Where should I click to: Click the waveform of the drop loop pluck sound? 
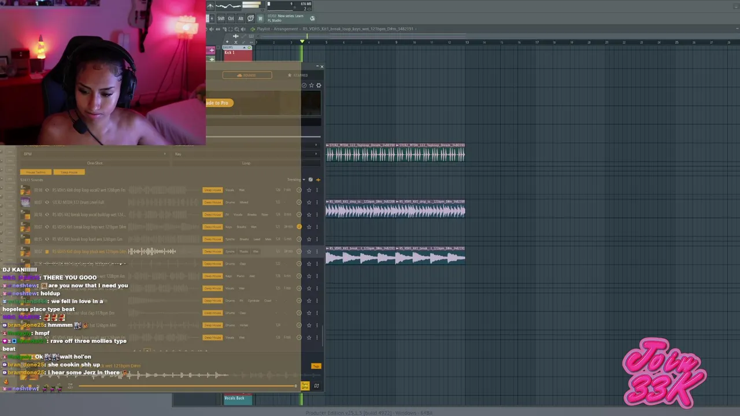pyautogui.click(x=151, y=251)
